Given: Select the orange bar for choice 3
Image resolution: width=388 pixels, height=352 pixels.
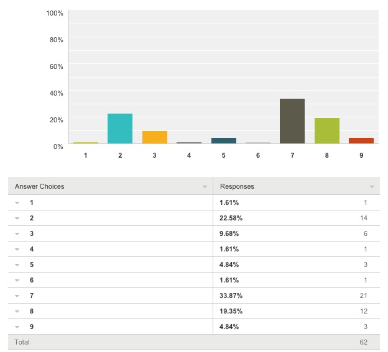Looking at the screenshot, I should coord(155,137).
